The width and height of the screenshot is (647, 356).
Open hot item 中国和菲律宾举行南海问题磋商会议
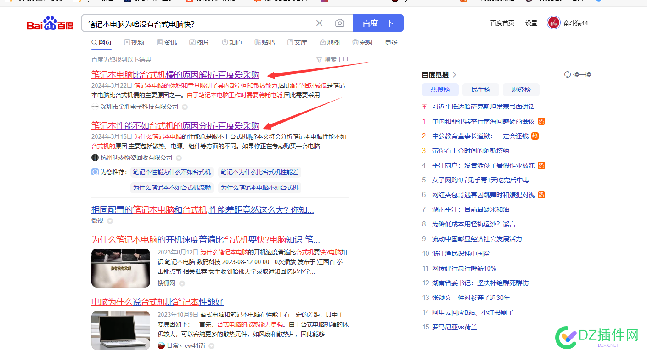point(484,121)
